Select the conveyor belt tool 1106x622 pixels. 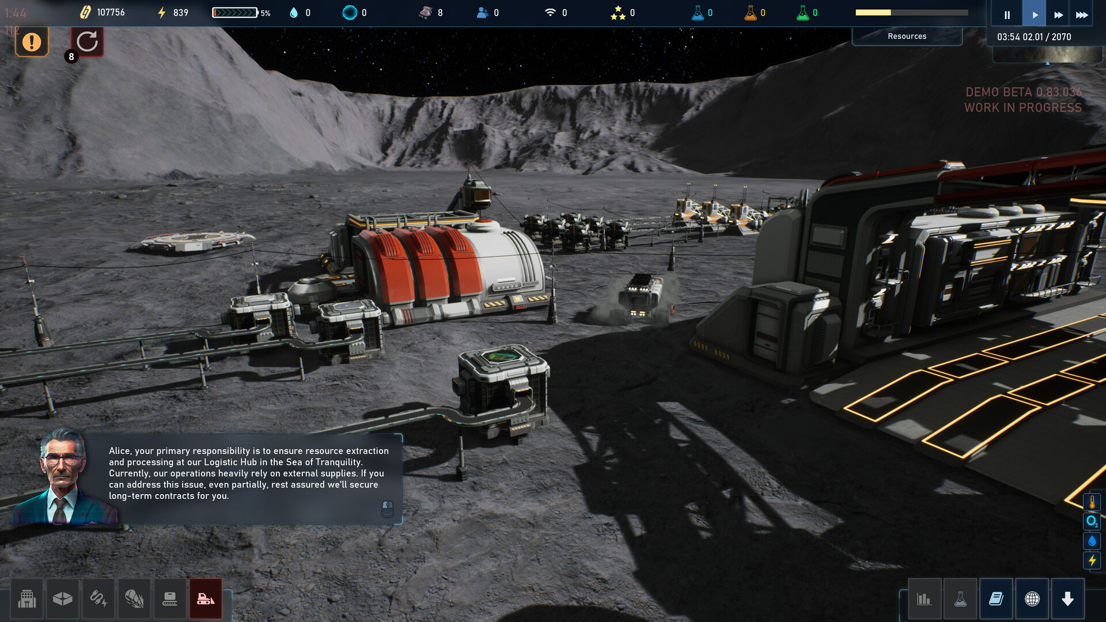click(169, 599)
